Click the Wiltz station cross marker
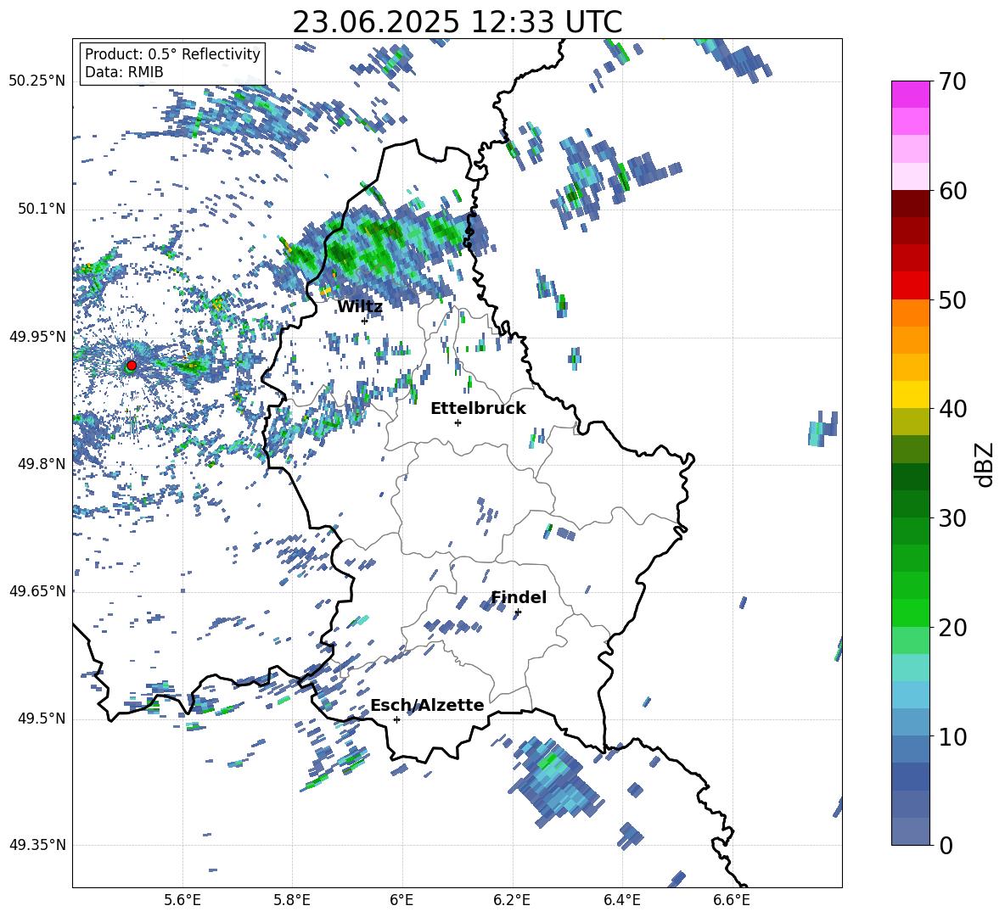Image resolution: width=1005 pixels, height=917 pixels. coord(364,321)
